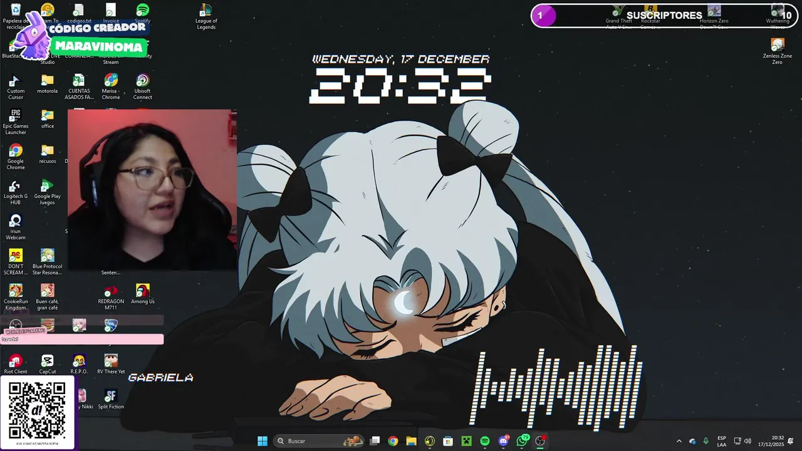
Task: Open Chrome from the taskbar
Action: (393, 441)
